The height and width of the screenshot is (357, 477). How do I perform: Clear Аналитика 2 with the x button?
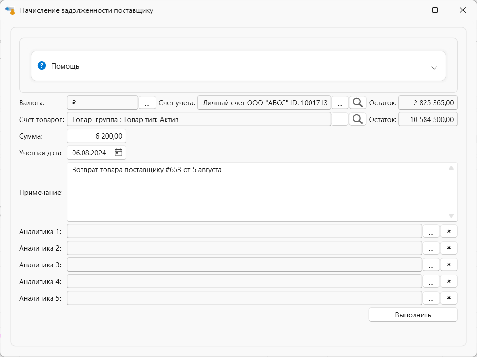(449, 248)
